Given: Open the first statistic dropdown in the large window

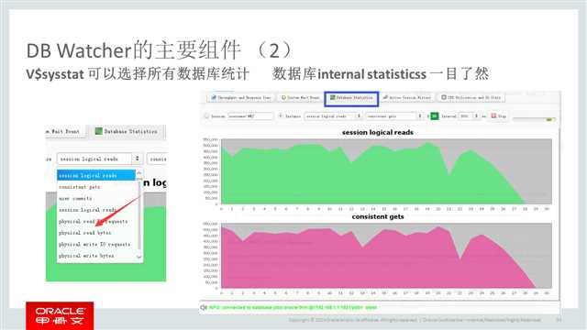Looking at the screenshot, I should pyautogui.click(x=333, y=116).
